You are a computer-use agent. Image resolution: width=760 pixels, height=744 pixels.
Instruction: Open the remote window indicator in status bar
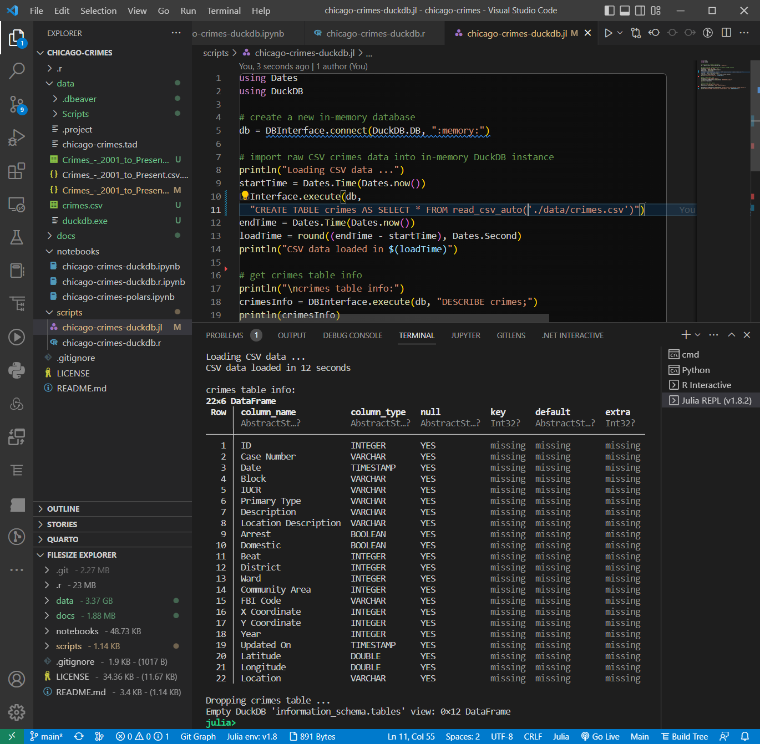(12, 736)
